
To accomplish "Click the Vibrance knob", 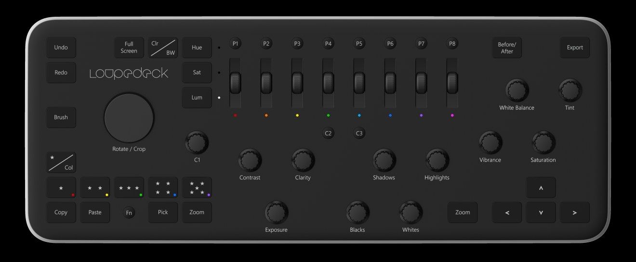I will coord(490,142).
